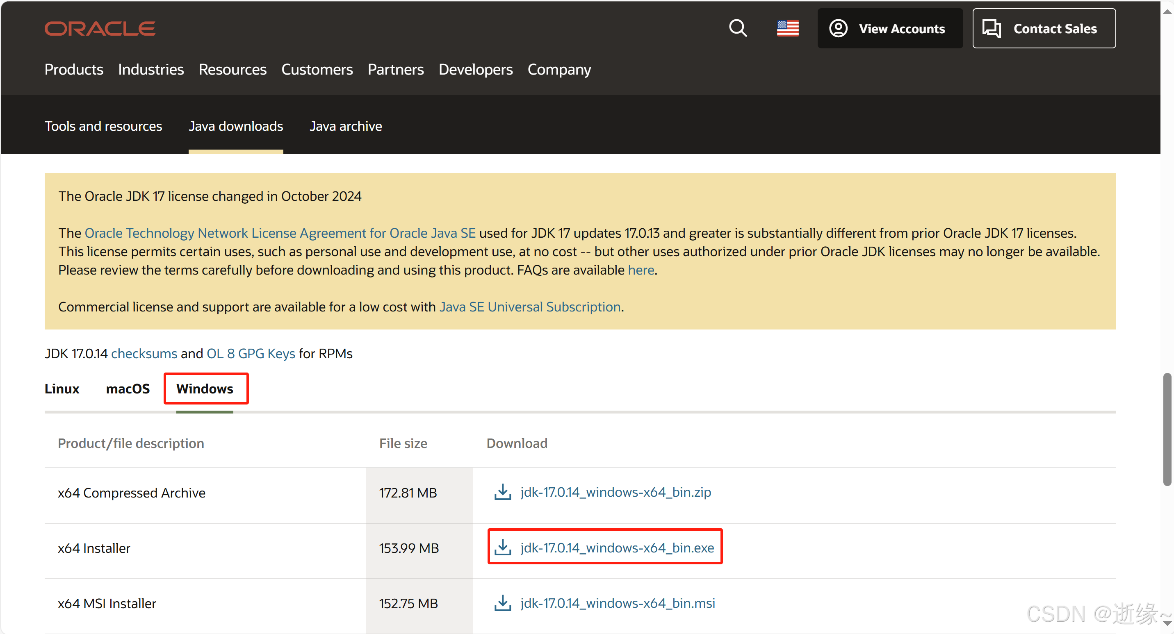The image size is (1174, 634).
Task: Select the macOS tab
Action: 128,389
